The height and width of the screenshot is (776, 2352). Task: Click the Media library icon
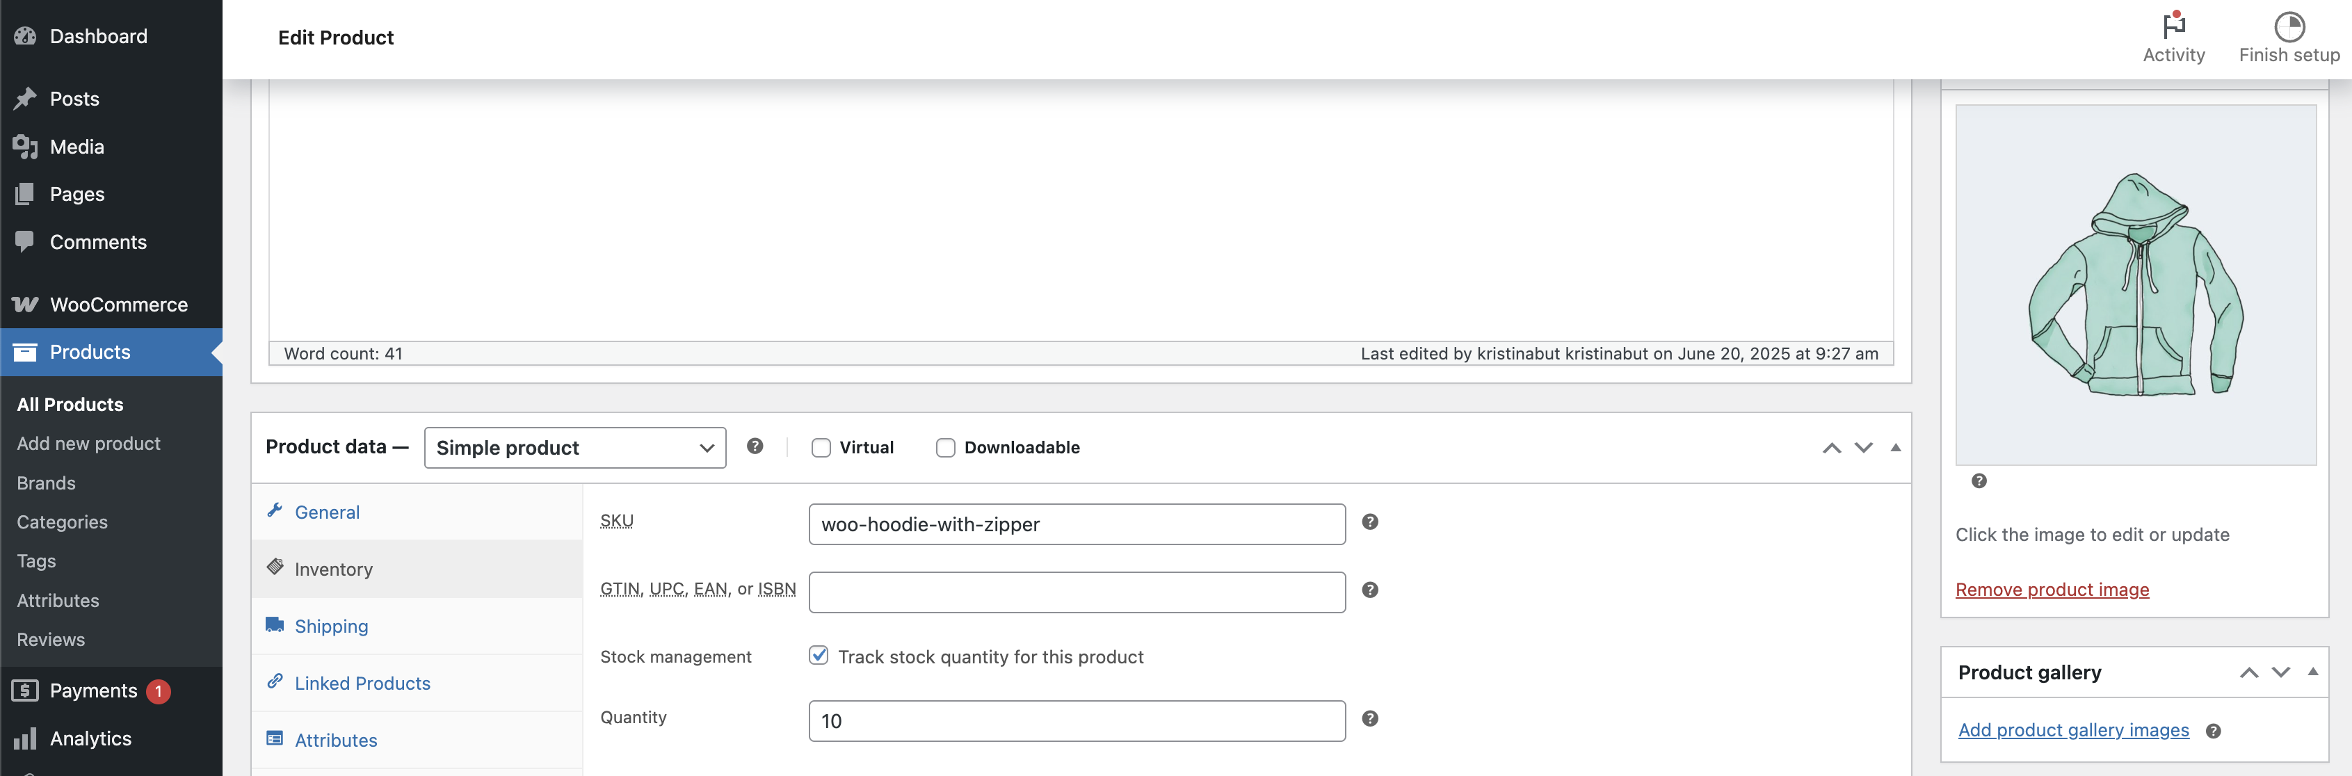(24, 147)
